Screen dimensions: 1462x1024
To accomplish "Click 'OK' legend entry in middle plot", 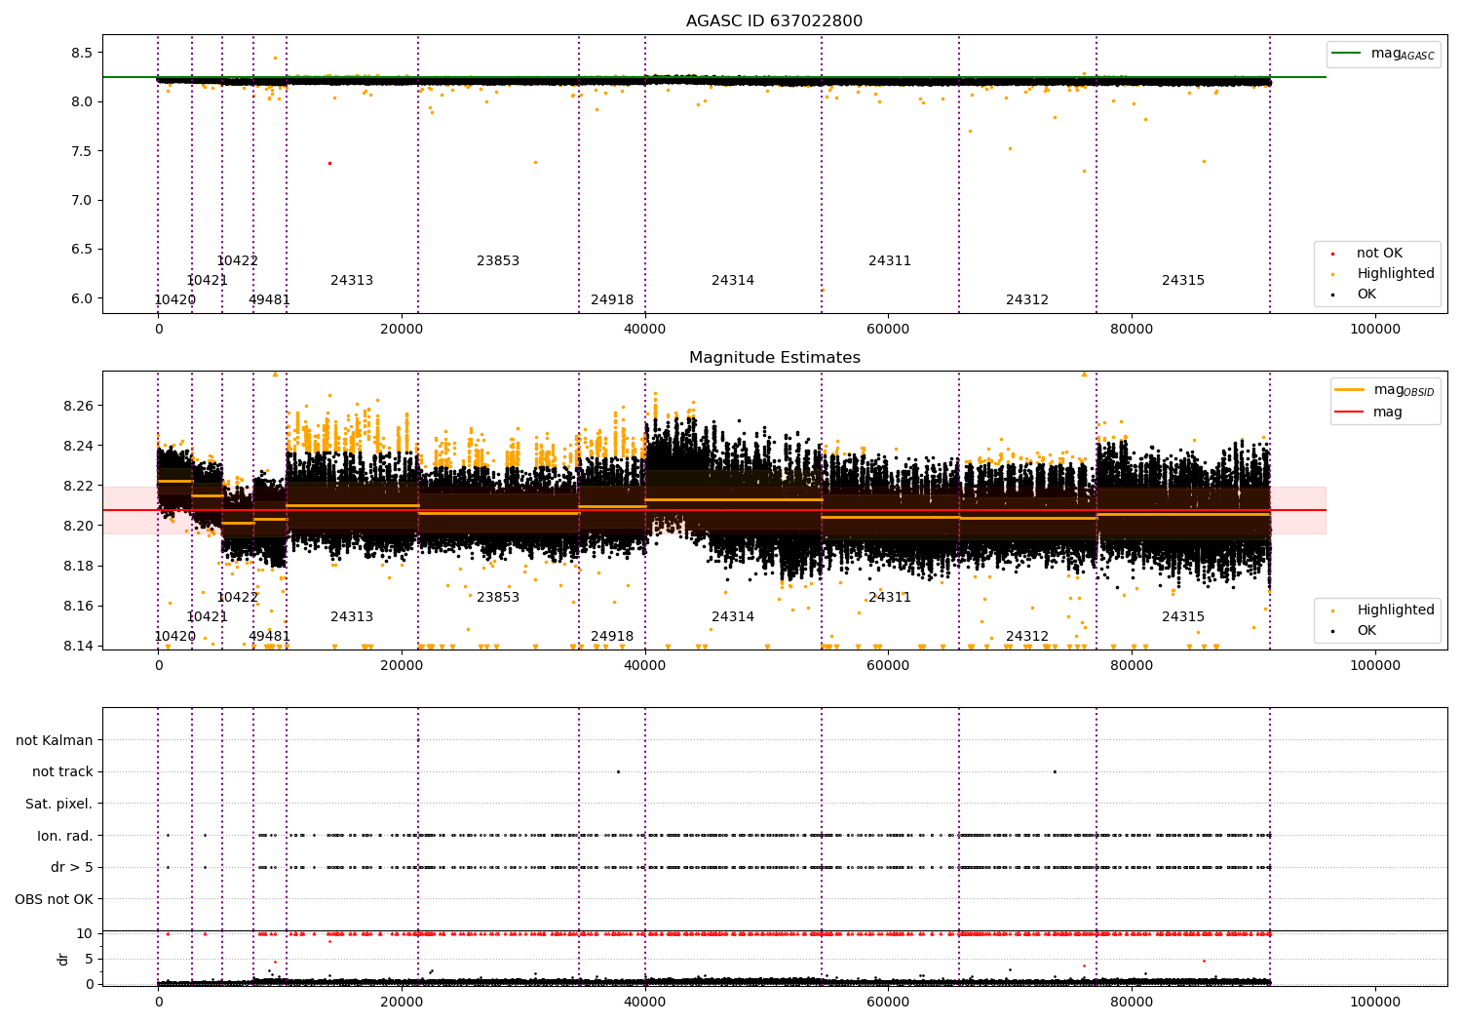I will pos(1366,631).
